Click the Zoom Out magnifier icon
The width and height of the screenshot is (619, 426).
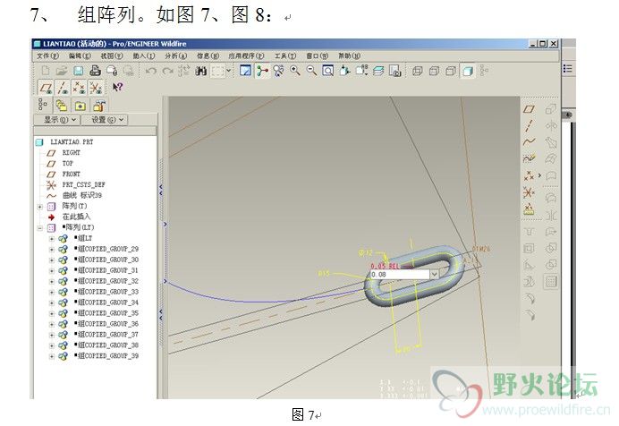311,71
